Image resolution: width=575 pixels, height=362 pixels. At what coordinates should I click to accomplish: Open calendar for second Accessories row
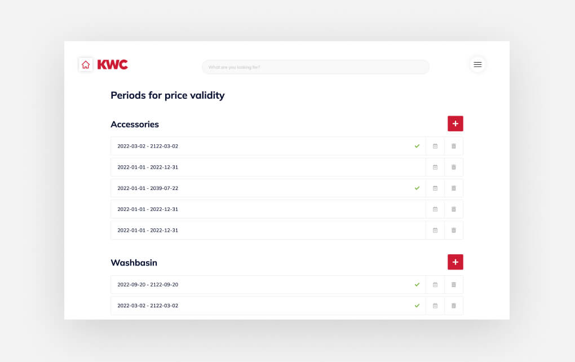coord(435,167)
